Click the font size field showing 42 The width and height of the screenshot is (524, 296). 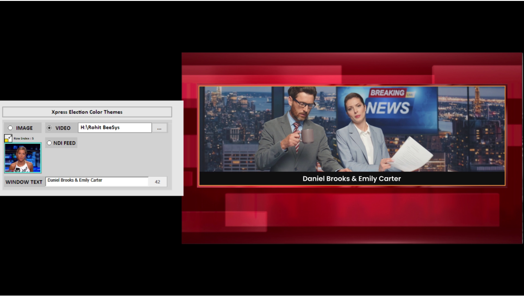[x=157, y=182]
